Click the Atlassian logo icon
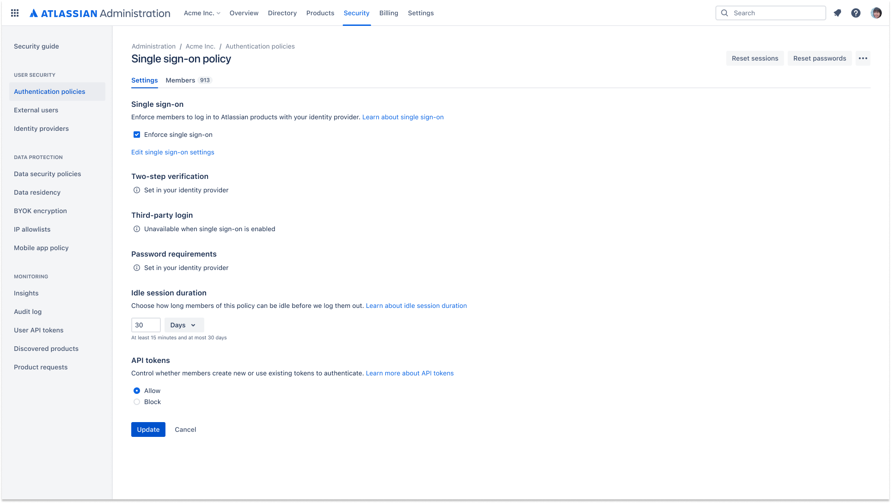This screenshot has width=891, height=503. pos(33,12)
